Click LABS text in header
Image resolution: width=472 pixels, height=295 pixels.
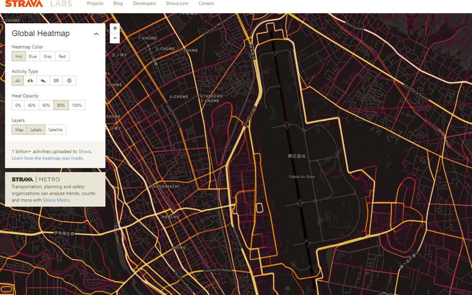pos(61,4)
